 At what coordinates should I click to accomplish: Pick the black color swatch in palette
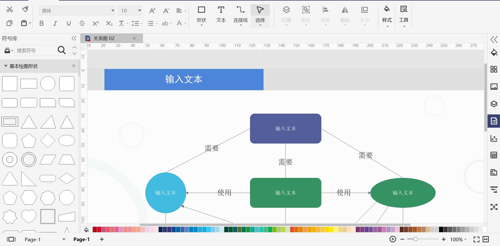pos(441,230)
